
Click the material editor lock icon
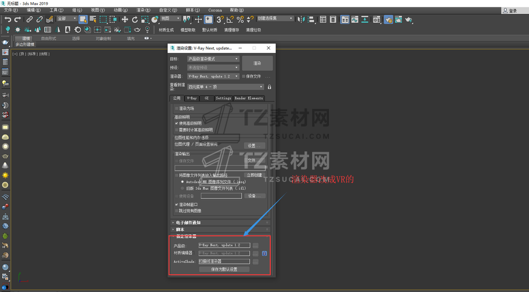pyautogui.click(x=264, y=253)
